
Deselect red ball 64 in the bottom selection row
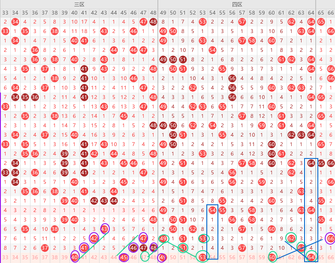coord(311,257)
